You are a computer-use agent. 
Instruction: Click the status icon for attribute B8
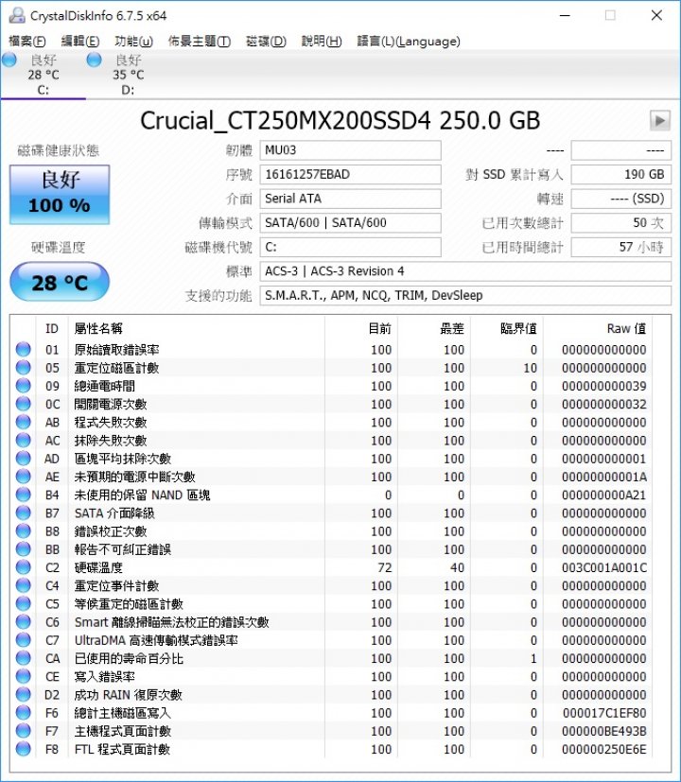point(24,531)
